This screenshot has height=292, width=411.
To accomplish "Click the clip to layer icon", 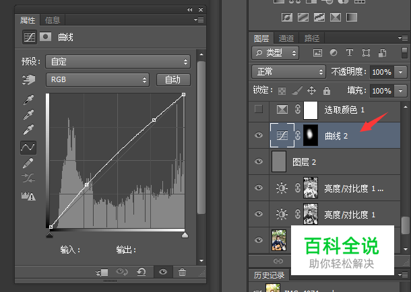I will (102, 272).
